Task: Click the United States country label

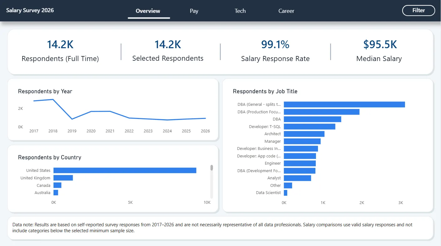Action: (x=38, y=170)
